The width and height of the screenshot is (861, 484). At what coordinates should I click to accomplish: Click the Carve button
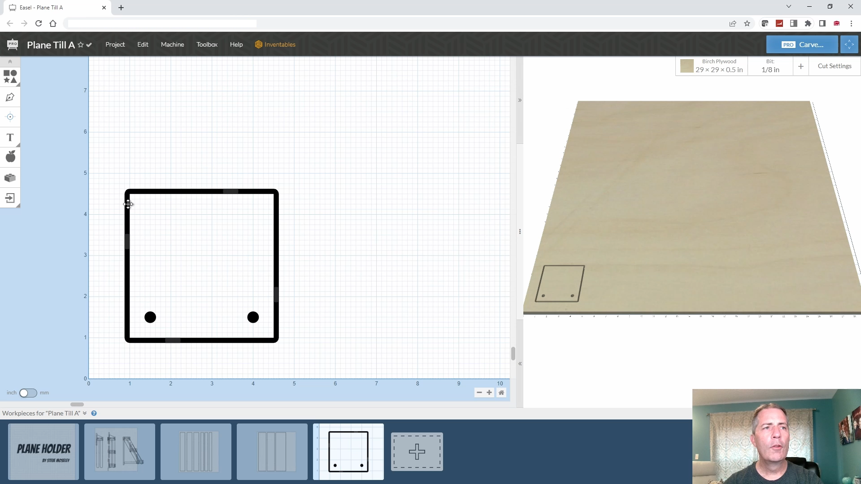coord(802,44)
